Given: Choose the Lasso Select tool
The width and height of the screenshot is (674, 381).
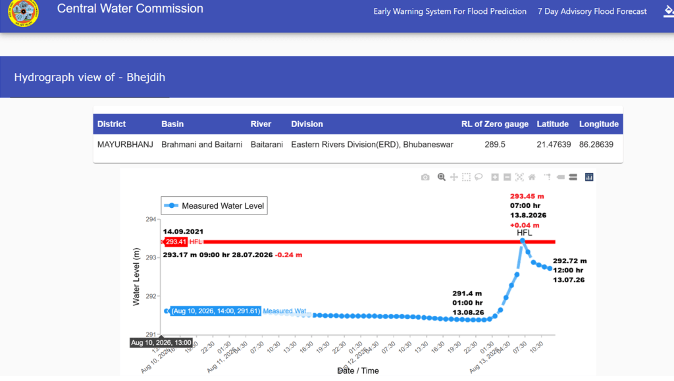Looking at the screenshot, I should [479, 177].
